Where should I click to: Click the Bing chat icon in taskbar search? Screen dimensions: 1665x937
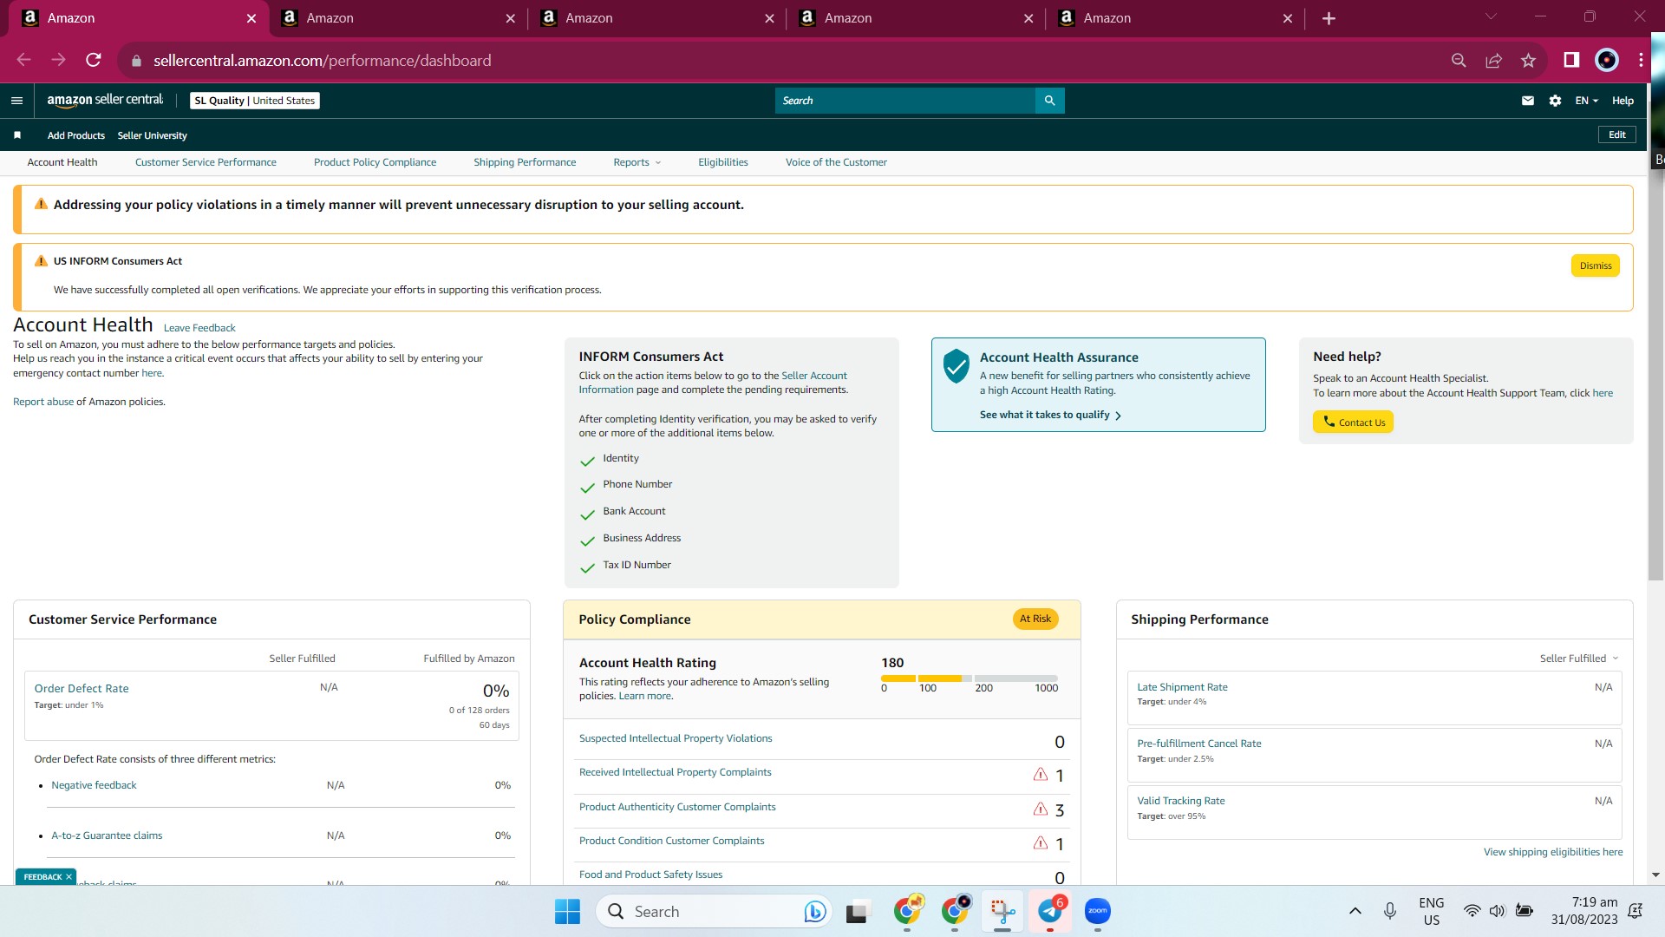tap(814, 911)
